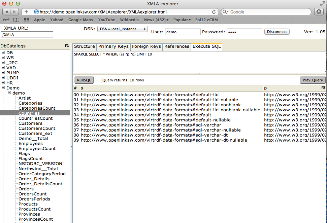The width and height of the screenshot is (327, 223).
Task: Click the results grid options icon
Action: coord(323,88)
